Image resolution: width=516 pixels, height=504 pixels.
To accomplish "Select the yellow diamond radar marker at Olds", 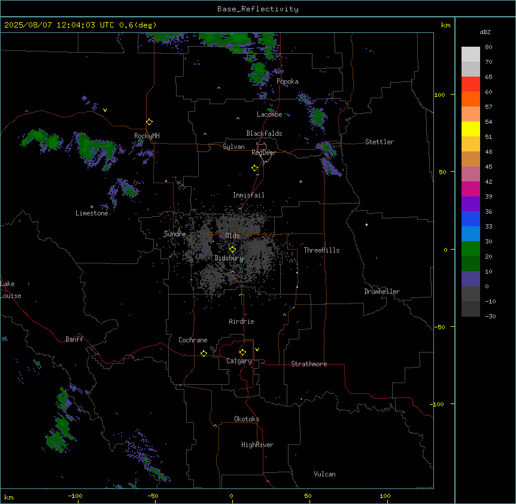I will point(232,250).
